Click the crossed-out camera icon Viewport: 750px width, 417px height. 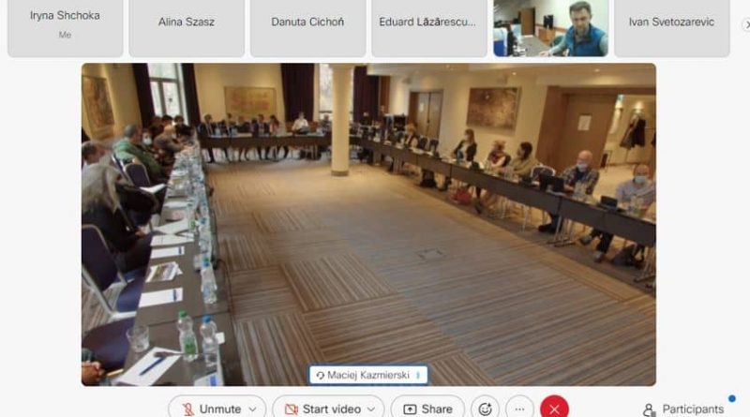click(x=292, y=410)
